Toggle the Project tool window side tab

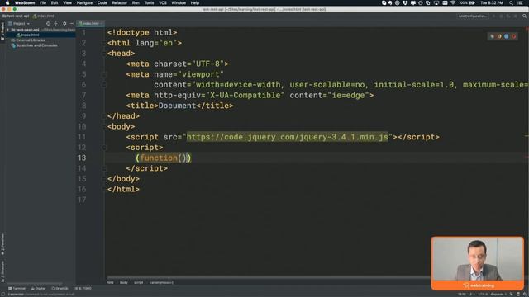coord(2,31)
